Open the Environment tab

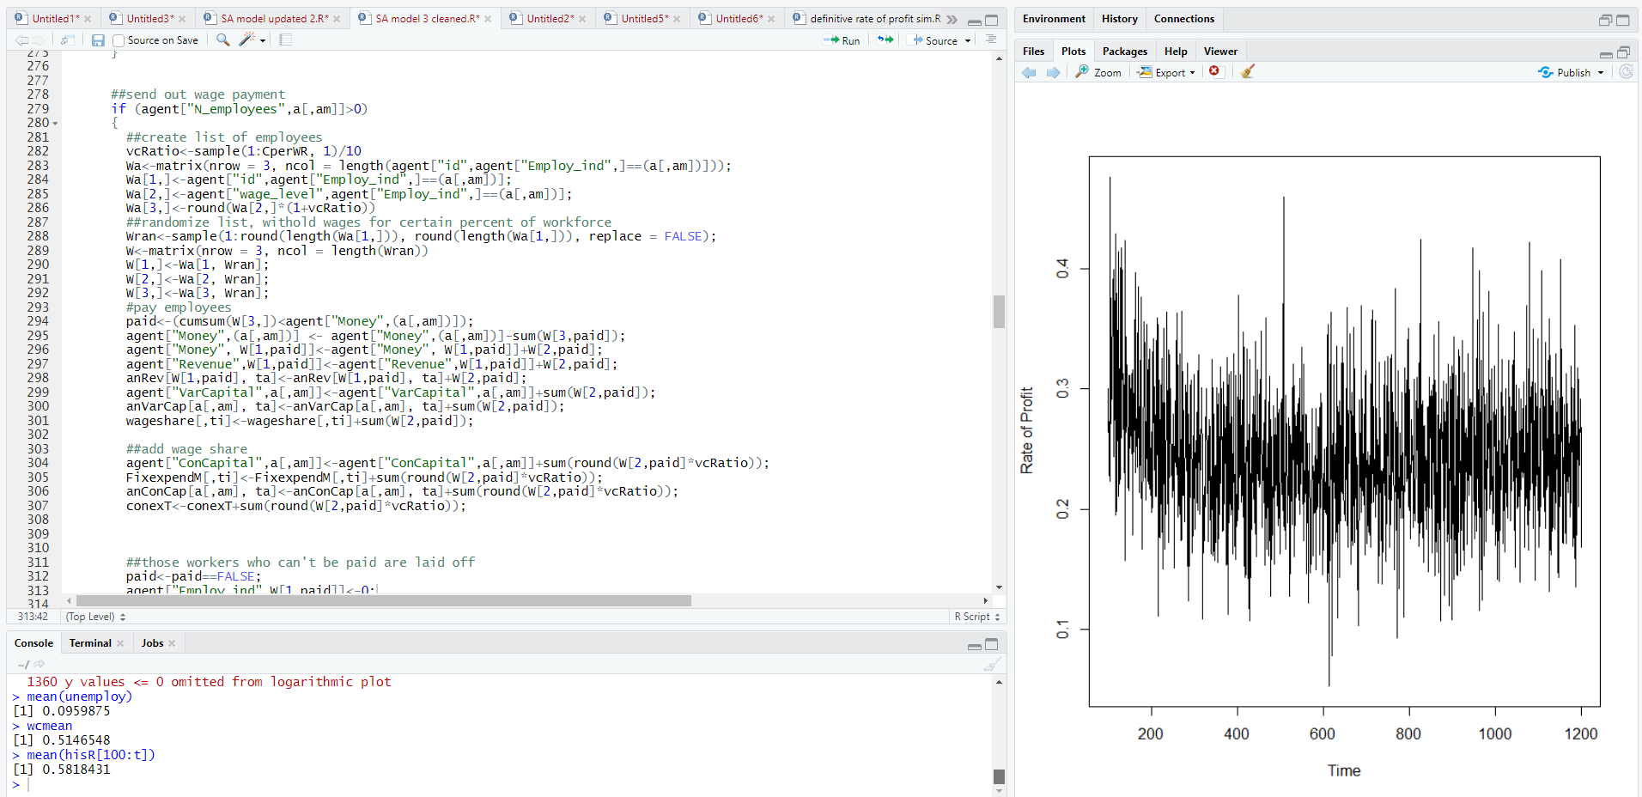(x=1054, y=19)
